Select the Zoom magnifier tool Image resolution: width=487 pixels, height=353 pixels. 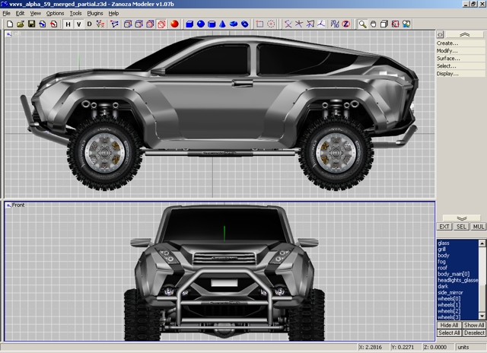click(363, 24)
